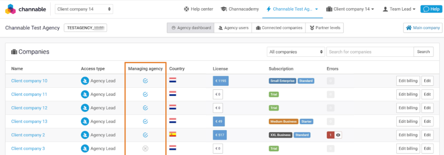444x155 pixels.
Task: Click the Channable logo
Action: [x=25, y=9]
